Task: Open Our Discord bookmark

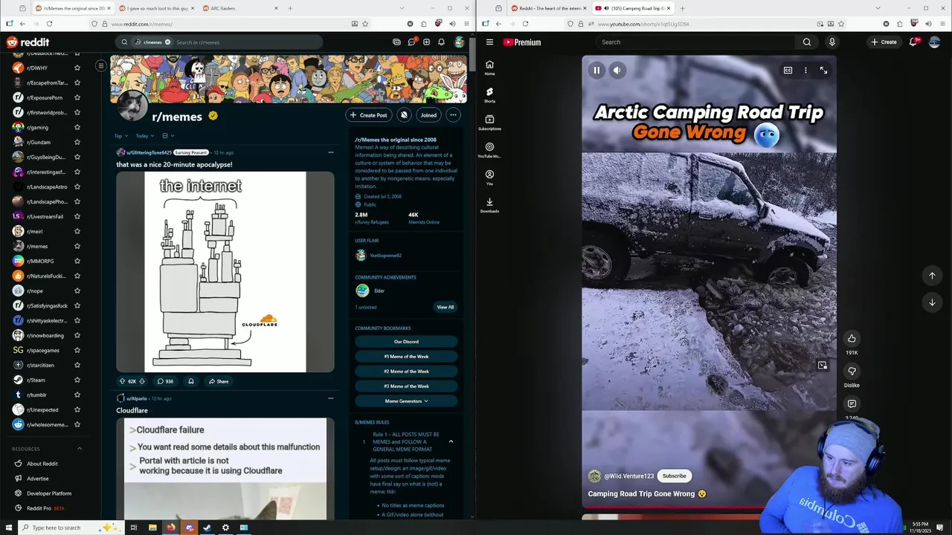Action: click(x=406, y=342)
